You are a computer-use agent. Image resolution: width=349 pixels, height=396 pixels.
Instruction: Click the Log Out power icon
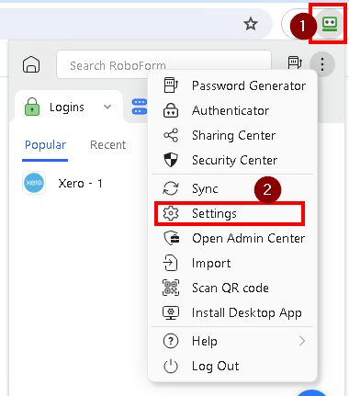tap(171, 366)
